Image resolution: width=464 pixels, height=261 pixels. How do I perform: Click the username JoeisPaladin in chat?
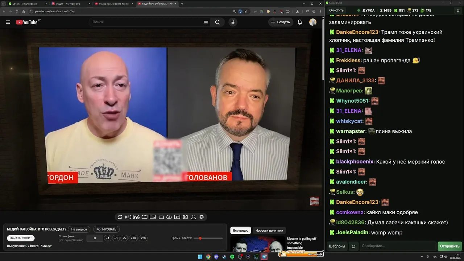click(352, 232)
